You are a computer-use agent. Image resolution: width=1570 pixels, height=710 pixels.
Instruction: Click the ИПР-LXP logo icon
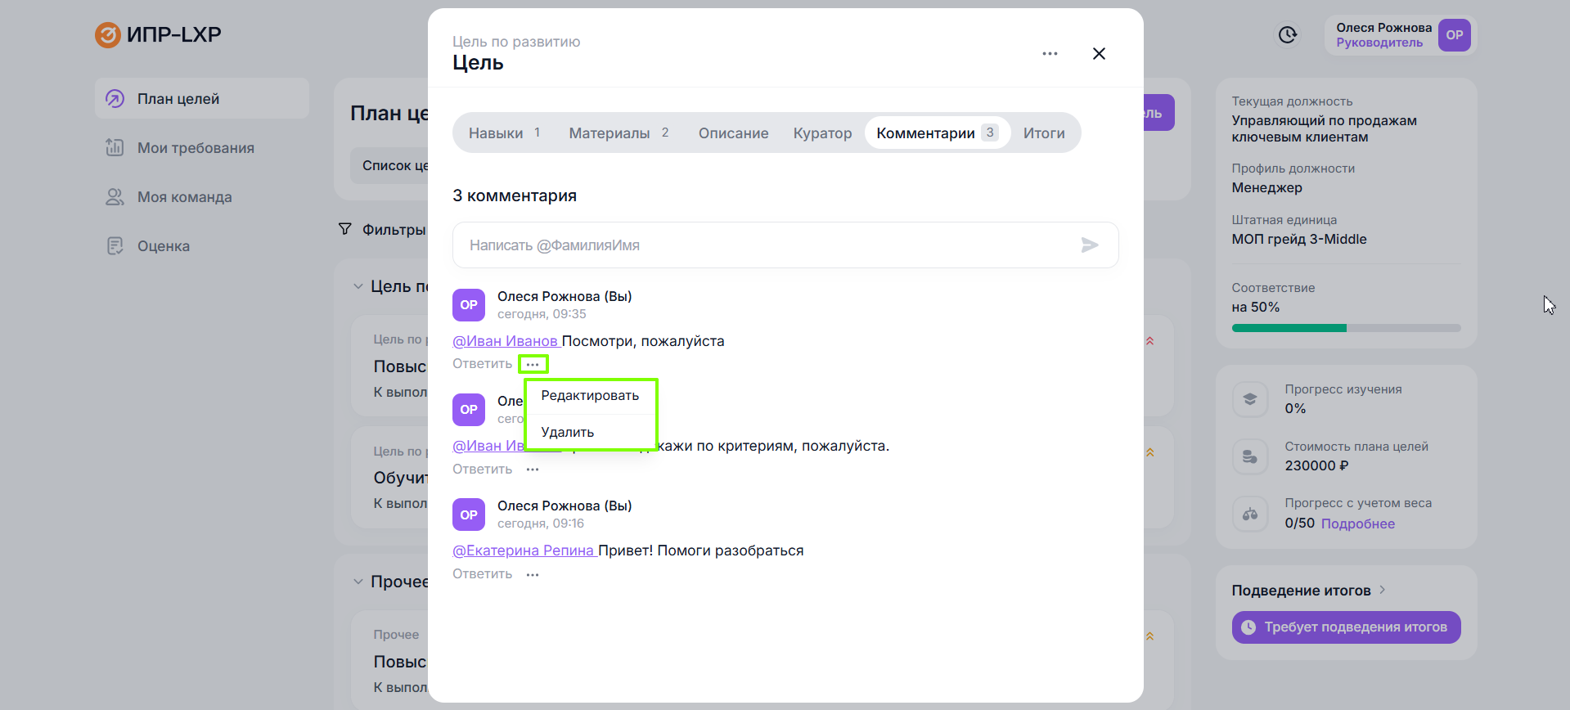tap(107, 35)
